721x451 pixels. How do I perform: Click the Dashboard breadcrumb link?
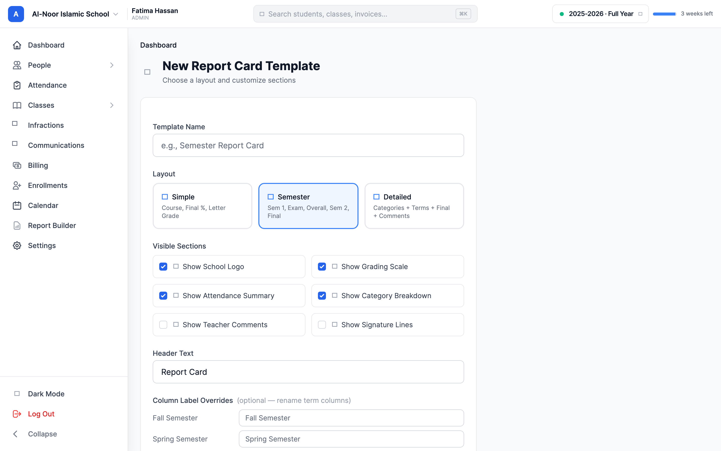158,45
